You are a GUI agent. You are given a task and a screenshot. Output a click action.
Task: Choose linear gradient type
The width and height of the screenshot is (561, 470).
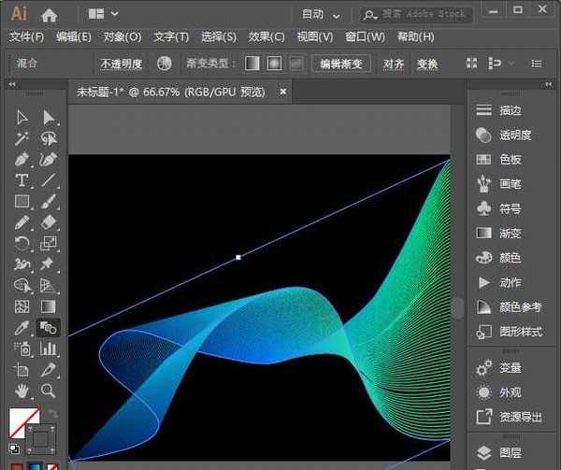252,64
